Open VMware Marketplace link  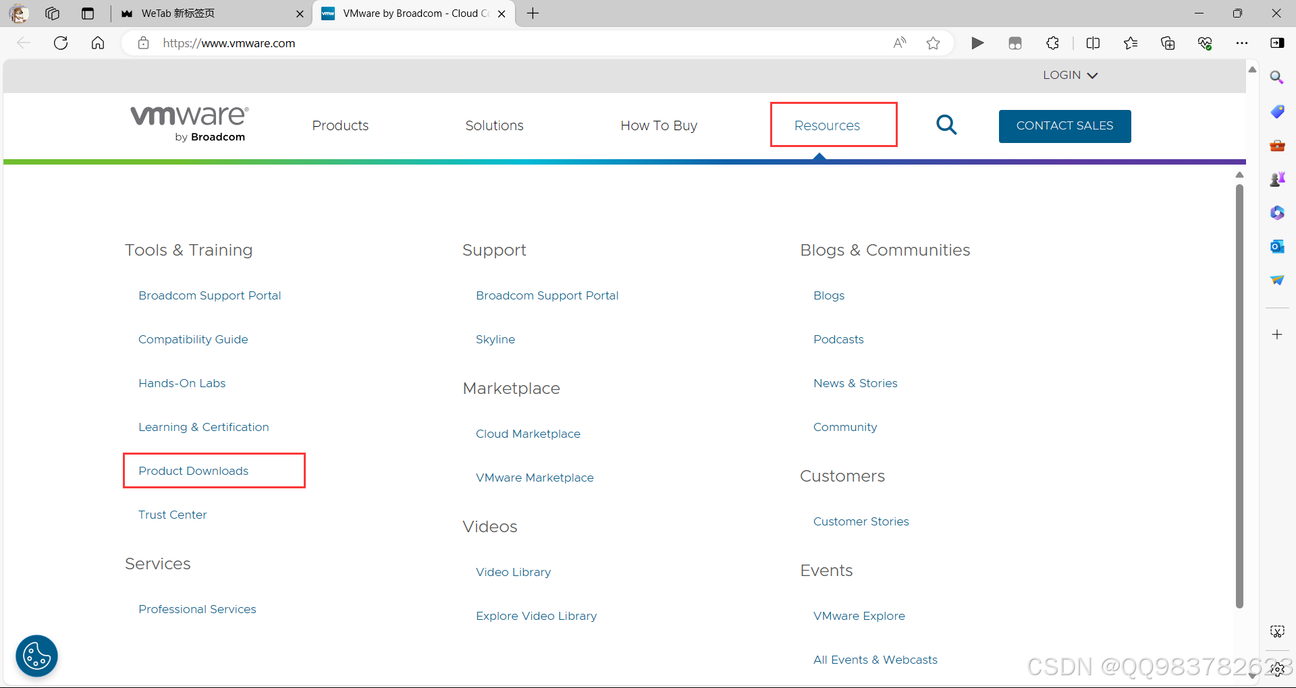point(535,478)
